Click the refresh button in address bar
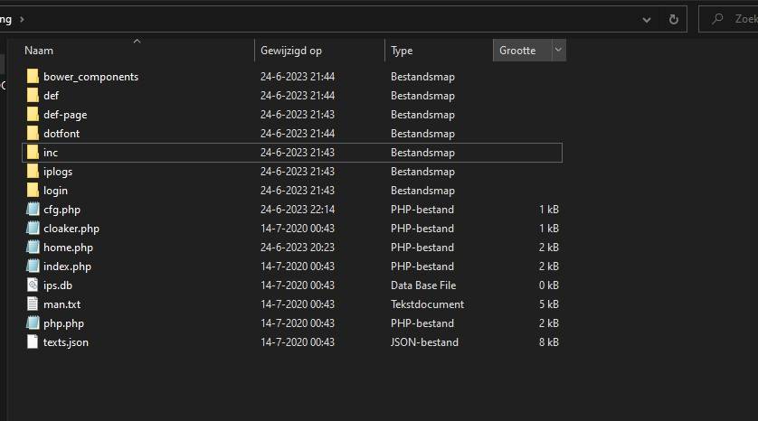This screenshot has width=758, height=421. (673, 19)
